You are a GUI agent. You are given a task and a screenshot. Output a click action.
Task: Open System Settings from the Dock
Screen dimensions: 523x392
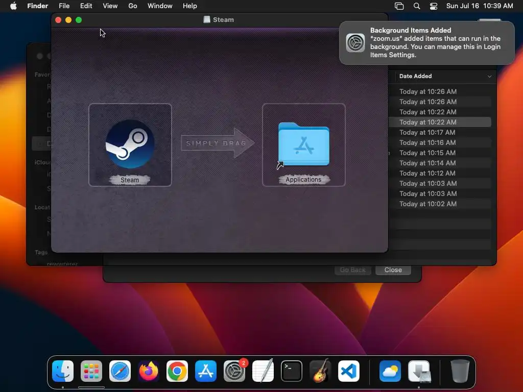click(234, 371)
